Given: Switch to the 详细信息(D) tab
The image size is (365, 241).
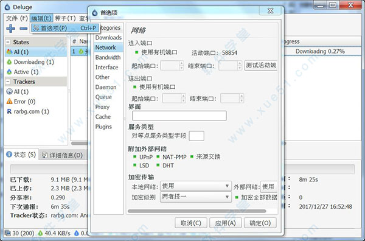Looking at the screenshot, I should coord(62,155).
